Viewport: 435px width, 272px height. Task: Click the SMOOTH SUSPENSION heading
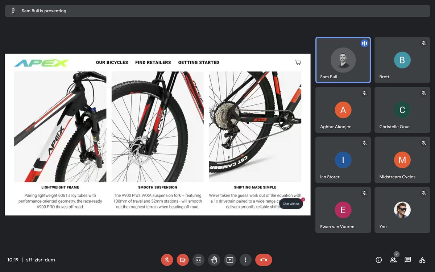tap(158, 187)
